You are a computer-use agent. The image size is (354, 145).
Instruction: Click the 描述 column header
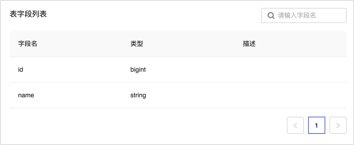[x=249, y=44]
